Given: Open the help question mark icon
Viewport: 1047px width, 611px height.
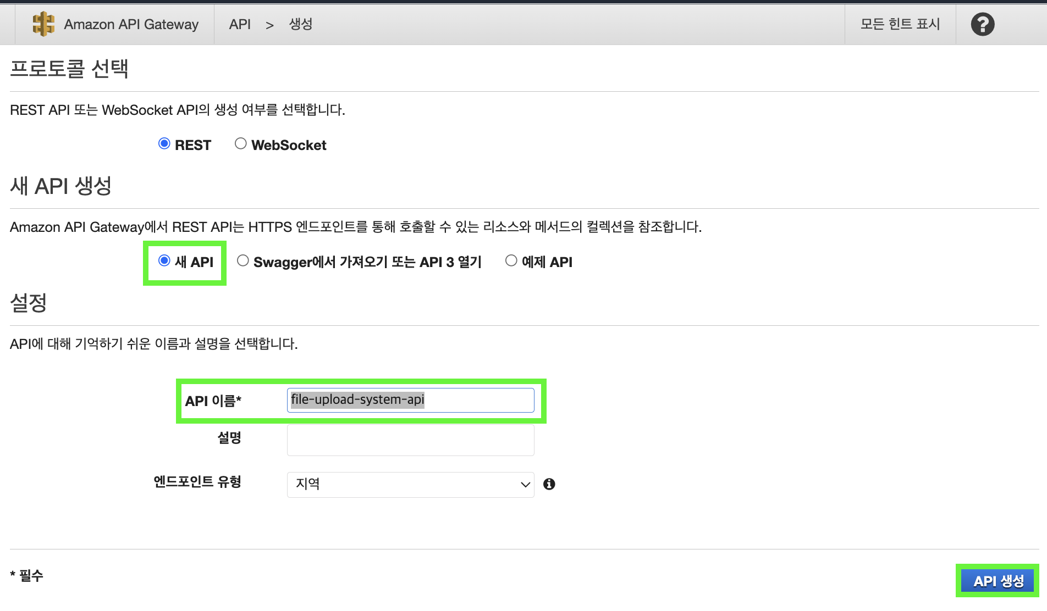Looking at the screenshot, I should [x=982, y=24].
